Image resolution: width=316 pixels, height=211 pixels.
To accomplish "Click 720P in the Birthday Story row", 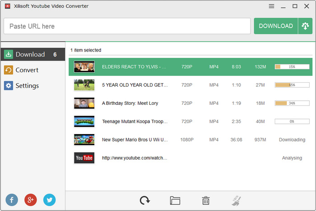I will coord(187,103).
